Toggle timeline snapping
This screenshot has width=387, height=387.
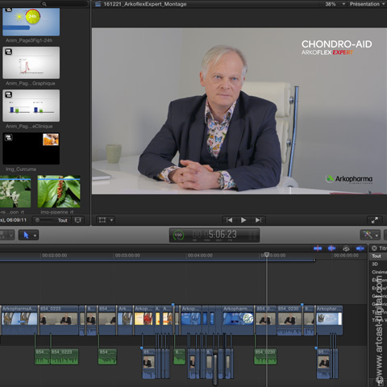point(360,248)
